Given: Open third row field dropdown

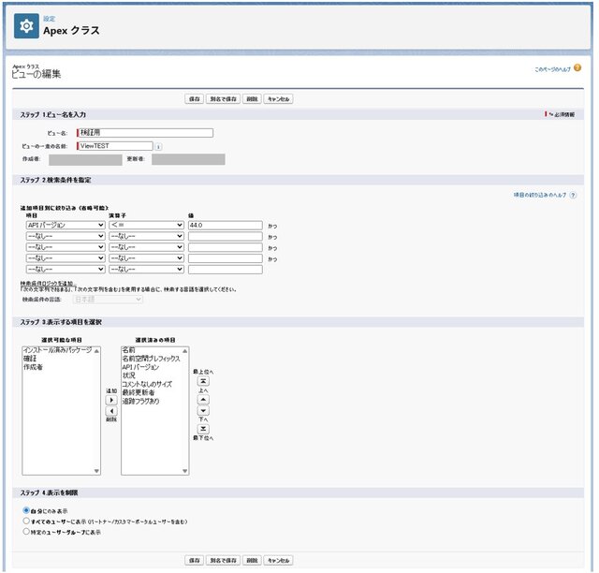Looking at the screenshot, I should coord(66,247).
